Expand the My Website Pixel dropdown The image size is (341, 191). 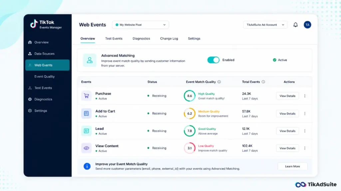pos(140,25)
